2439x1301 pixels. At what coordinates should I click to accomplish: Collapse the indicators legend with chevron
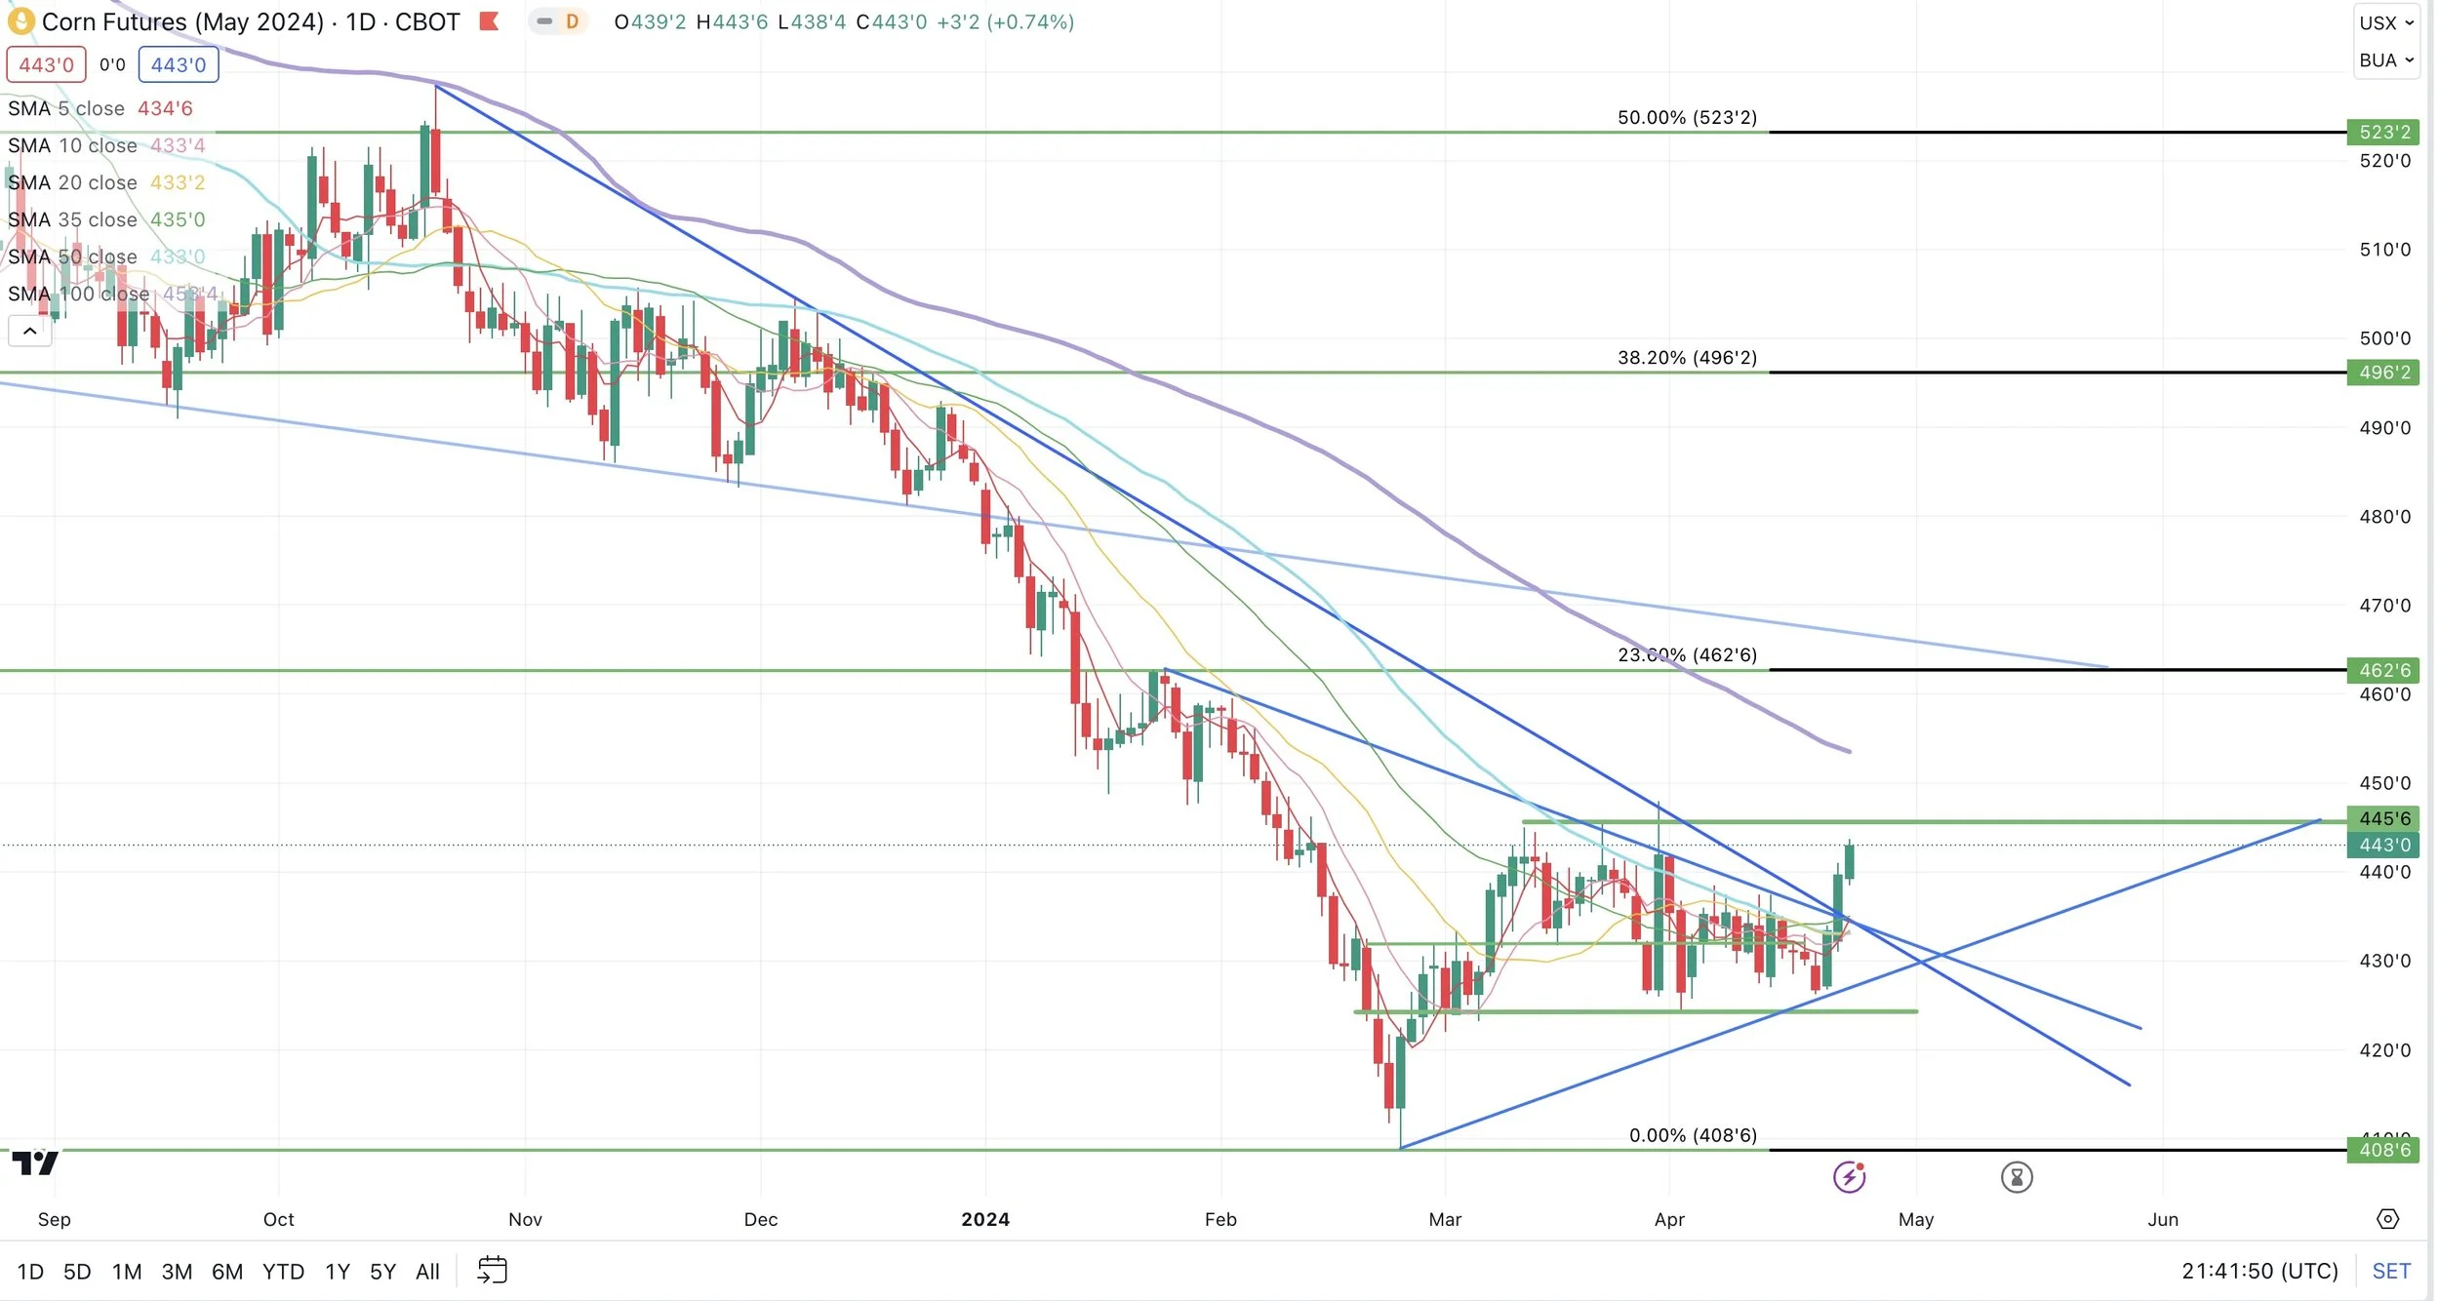coord(30,332)
